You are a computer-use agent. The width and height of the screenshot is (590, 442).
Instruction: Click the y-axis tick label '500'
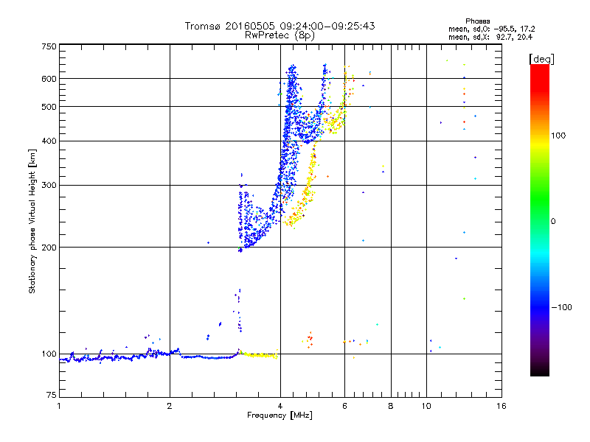pos(49,107)
